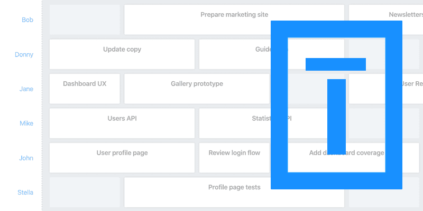Select the Guide task in Donny's row

272,54
